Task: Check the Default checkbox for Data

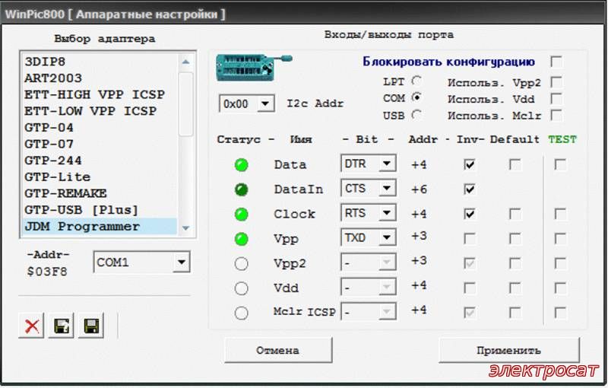Action: 515,165
